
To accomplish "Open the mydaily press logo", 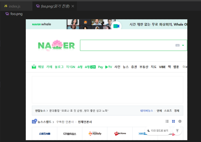I will coord(95,134).
